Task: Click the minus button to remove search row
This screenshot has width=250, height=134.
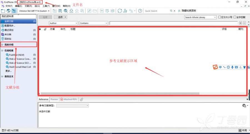Action: [244, 23]
